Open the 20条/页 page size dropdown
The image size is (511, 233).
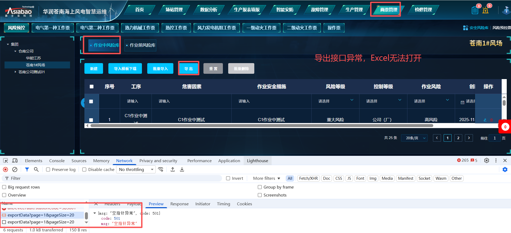point(414,138)
